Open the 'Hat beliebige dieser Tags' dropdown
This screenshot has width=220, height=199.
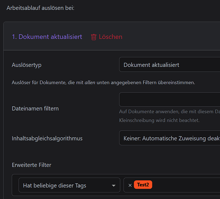[69, 185]
